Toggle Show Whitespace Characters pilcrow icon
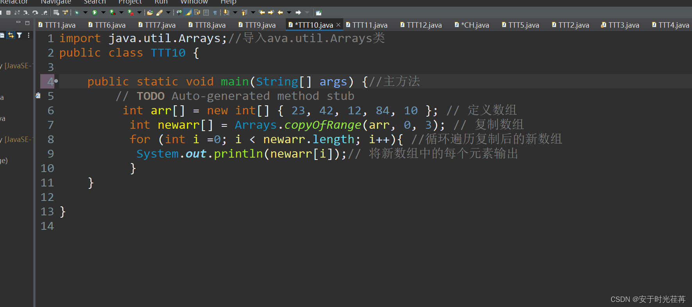The height and width of the screenshot is (307, 692). click(215, 12)
